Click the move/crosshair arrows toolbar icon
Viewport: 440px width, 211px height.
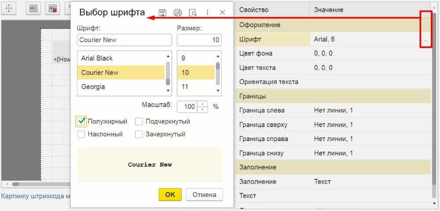point(9,9)
